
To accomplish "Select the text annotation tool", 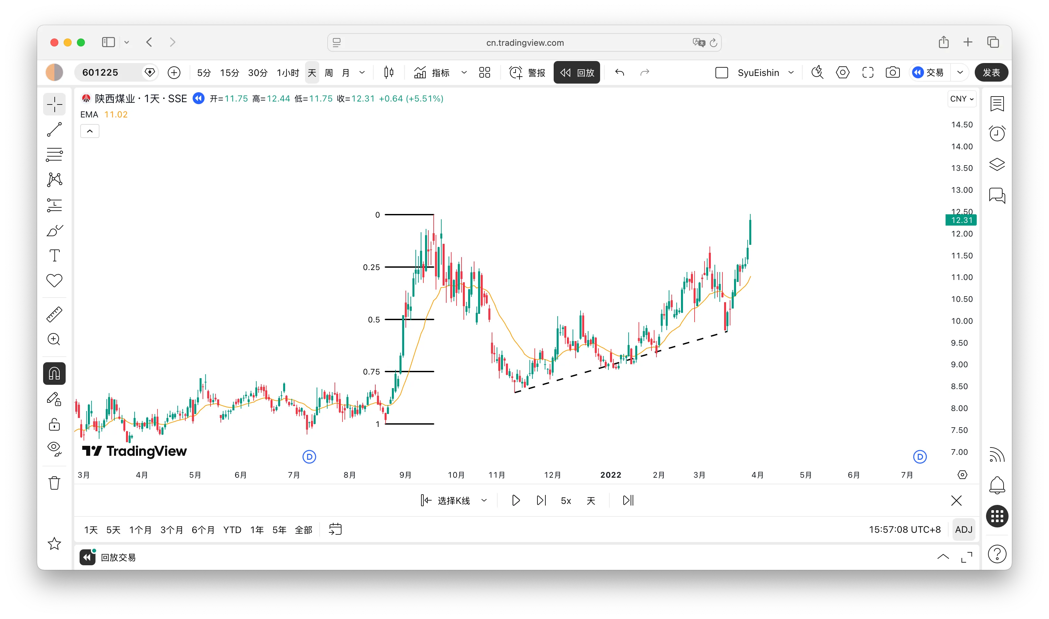I will click(x=54, y=255).
